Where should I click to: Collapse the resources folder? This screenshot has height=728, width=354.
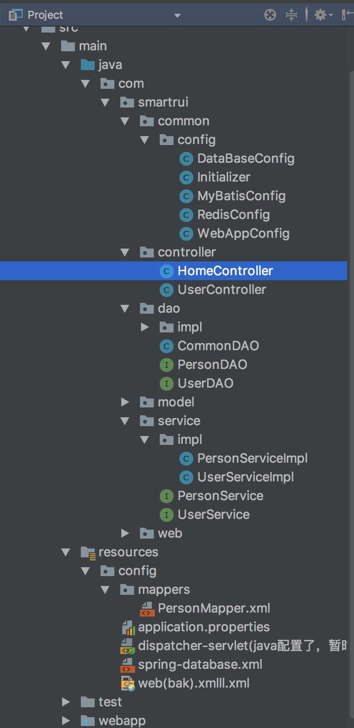click(66, 552)
